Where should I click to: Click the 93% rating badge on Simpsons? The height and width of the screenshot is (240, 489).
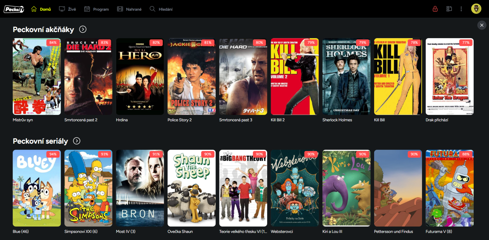pyautogui.click(x=105, y=154)
